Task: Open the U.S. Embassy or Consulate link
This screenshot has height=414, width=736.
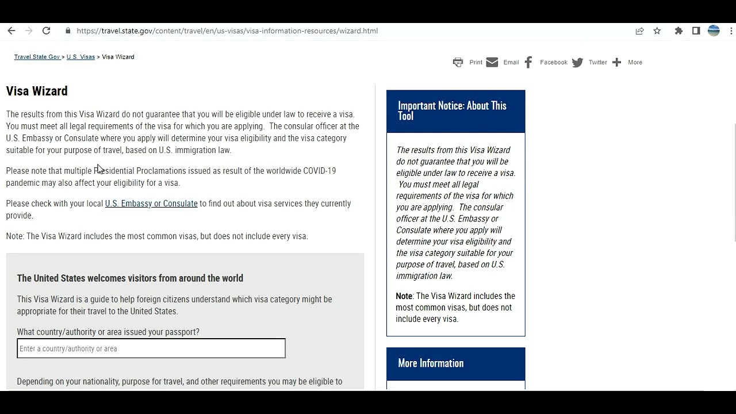Action: pos(151,204)
